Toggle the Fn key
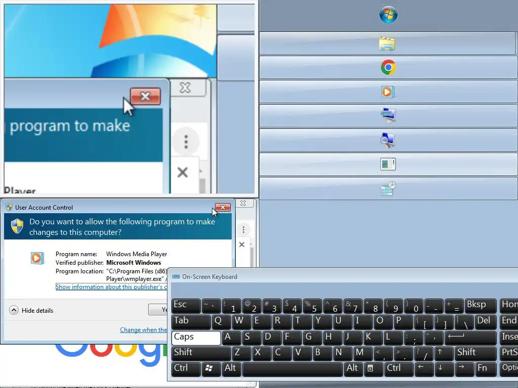This screenshot has width=518, height=388. pos(486,368)
